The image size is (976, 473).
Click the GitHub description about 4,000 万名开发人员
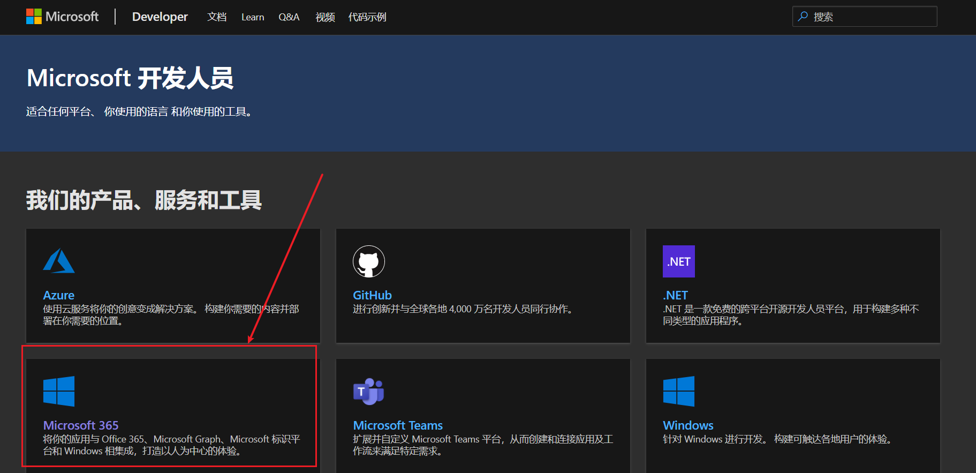(463, 309)
